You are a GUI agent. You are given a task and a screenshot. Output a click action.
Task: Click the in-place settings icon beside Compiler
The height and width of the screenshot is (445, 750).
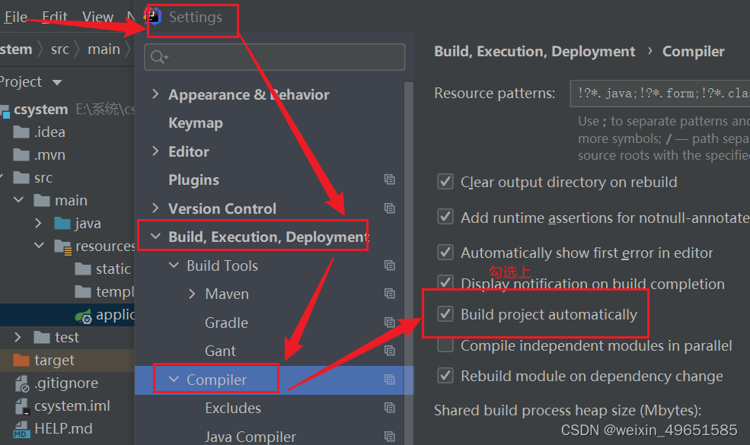click(x=390, y=378)
